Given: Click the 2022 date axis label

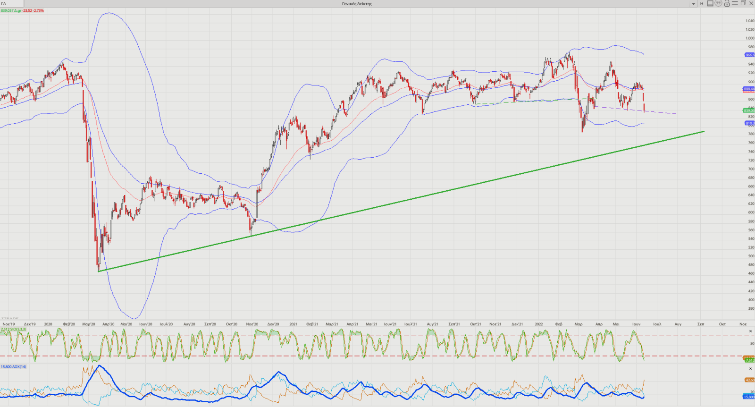Looking at the screenshot, I should pyautogui.click(x=538, y=324).
